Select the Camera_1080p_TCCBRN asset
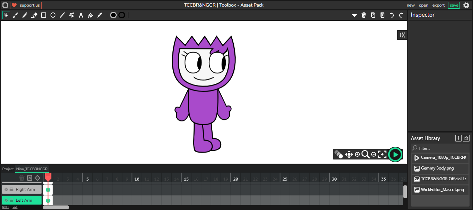Screen dimensions: 473x210 pos(440,158)
